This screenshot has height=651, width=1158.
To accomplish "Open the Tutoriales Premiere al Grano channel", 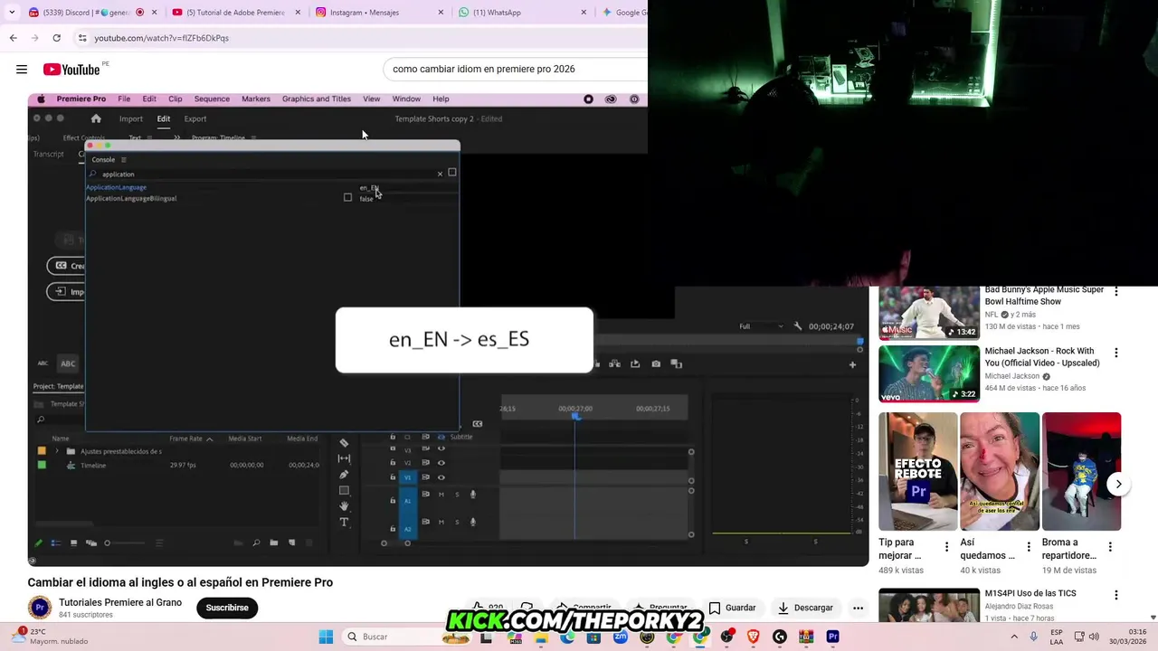I will [120, 602].
